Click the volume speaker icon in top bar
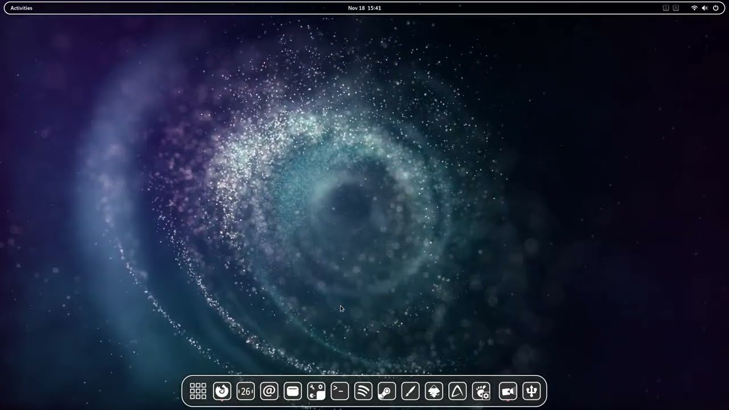This screenshot has height=410, width=729. coord(705,8)
